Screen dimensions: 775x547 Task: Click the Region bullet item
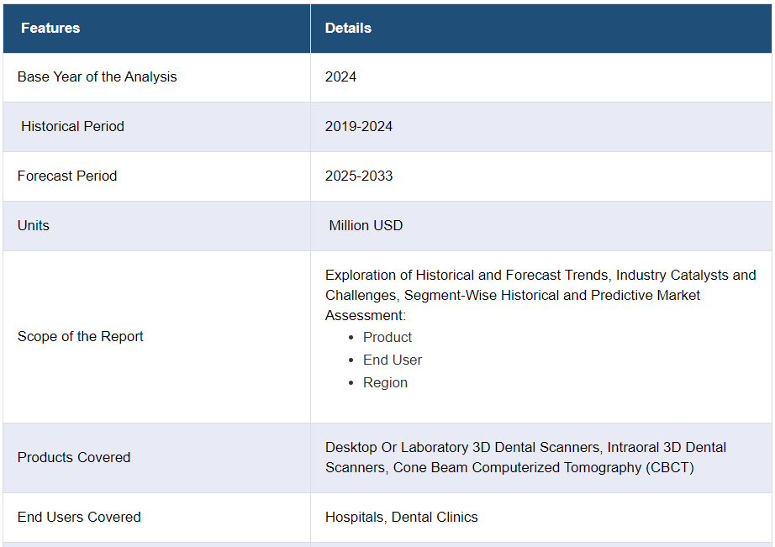coord(385,382)
